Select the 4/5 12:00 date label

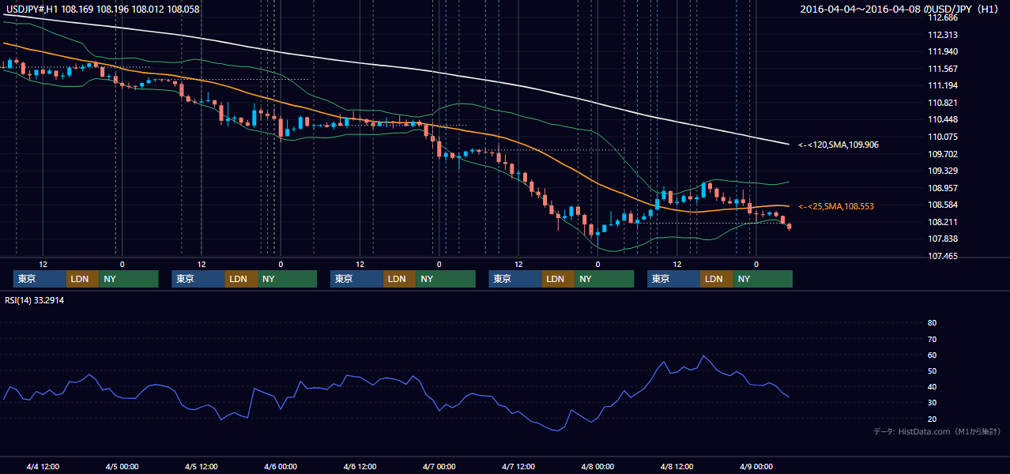click(202, 467)
